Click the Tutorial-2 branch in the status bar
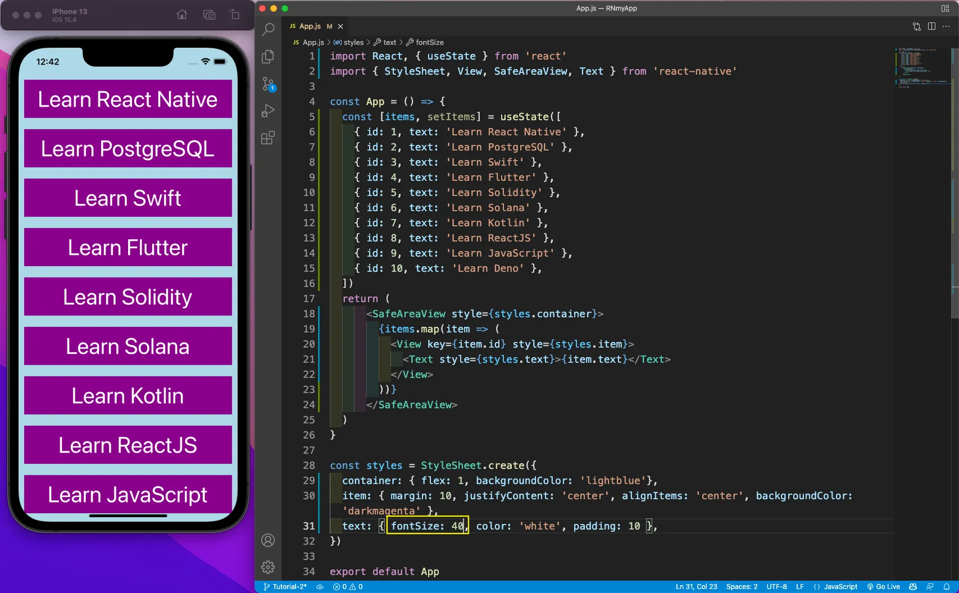959x593 pixels. click(x=285, y=587)
